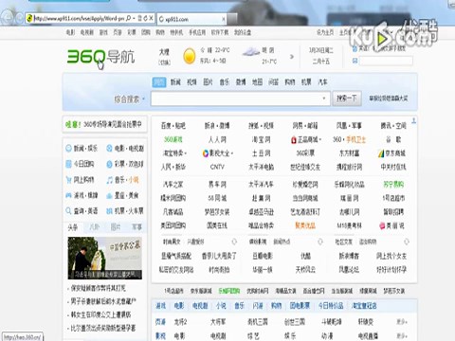Screen dimensions: 455x341
Task: Click the sunny weather icon
Action: pyautogui.click(x=190, y=56)
